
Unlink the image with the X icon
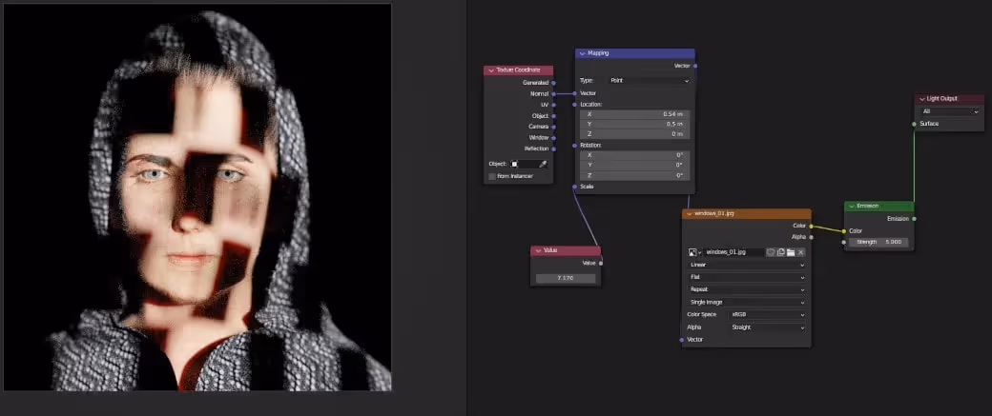click(801, 252)
